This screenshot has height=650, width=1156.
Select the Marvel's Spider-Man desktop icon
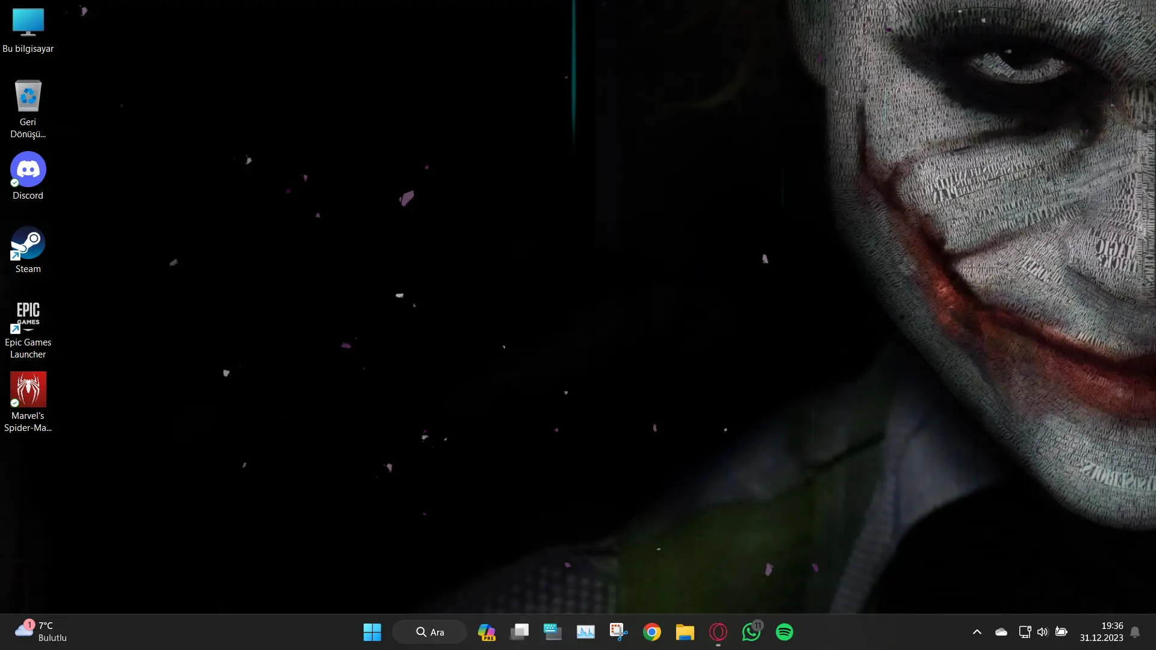pyautogui.click(x=28, y=402)
